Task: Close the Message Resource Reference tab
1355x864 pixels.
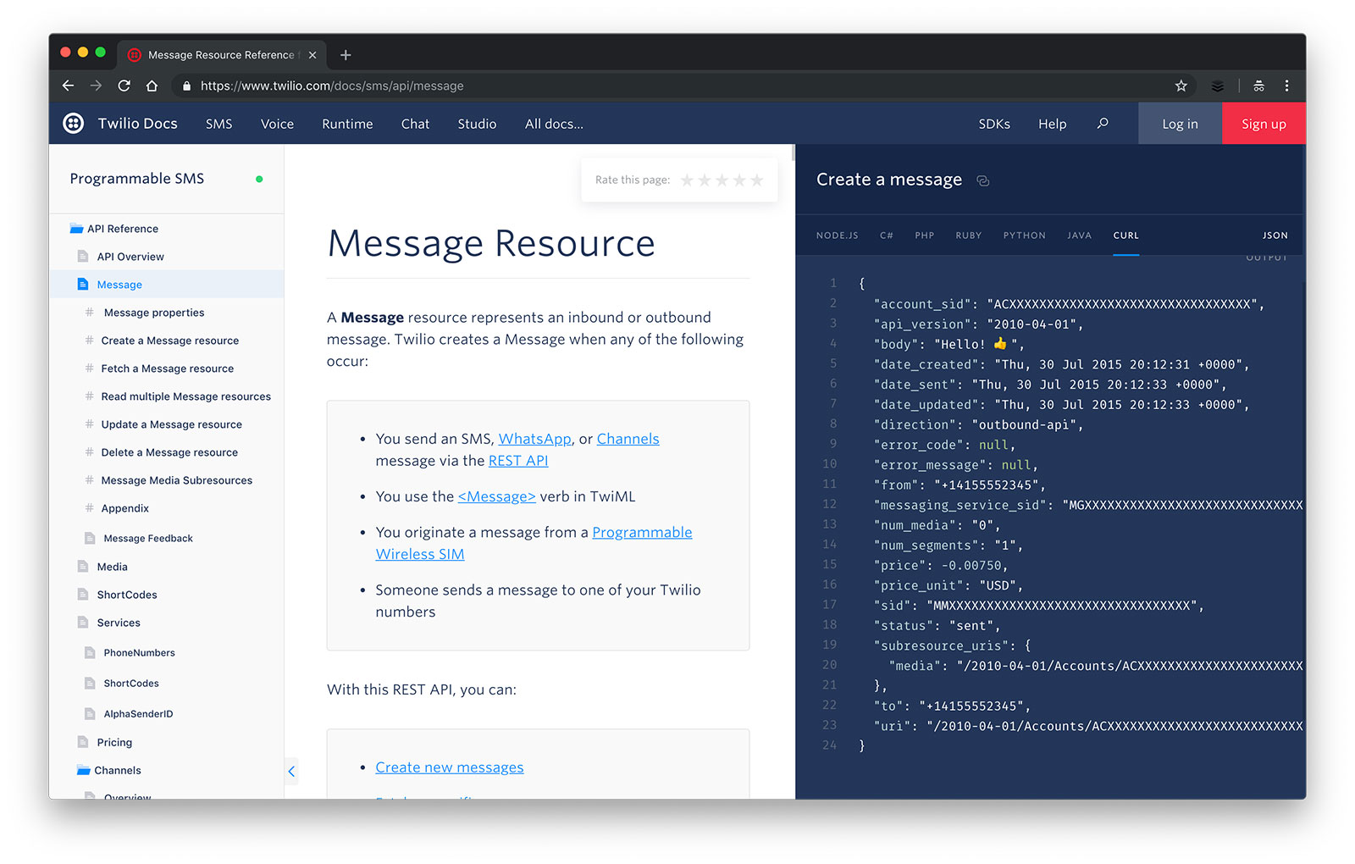Action: (x=312, y=55)
